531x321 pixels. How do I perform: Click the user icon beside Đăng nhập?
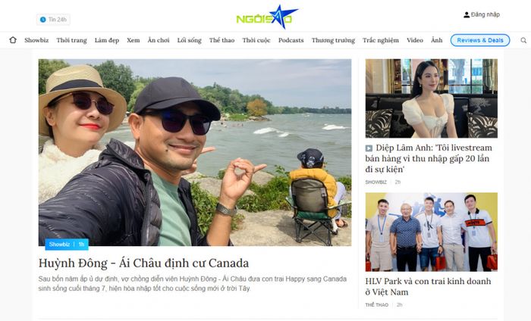tap(467, 15)
